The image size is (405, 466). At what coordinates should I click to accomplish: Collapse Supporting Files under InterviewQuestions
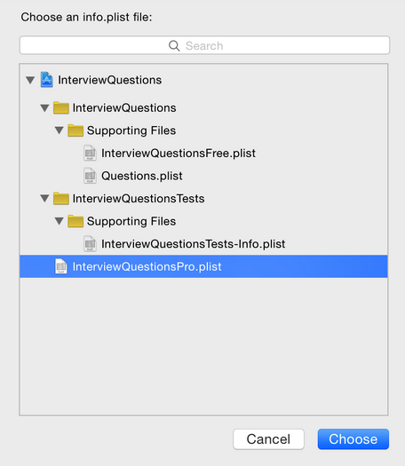click(60, 130)
